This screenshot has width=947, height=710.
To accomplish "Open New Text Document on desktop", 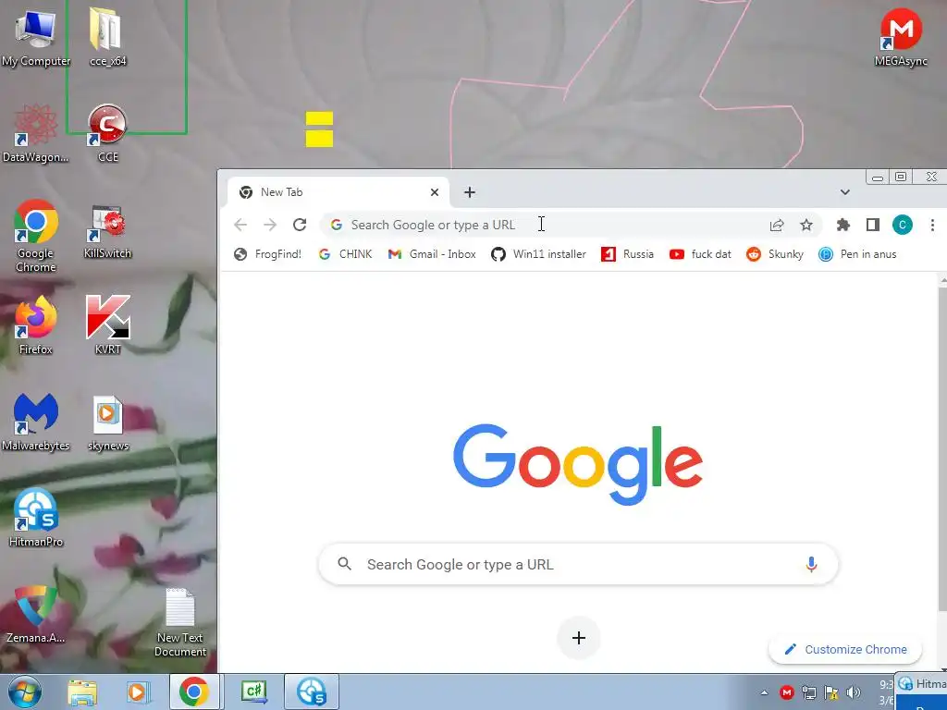I will (x=180, y=622).
